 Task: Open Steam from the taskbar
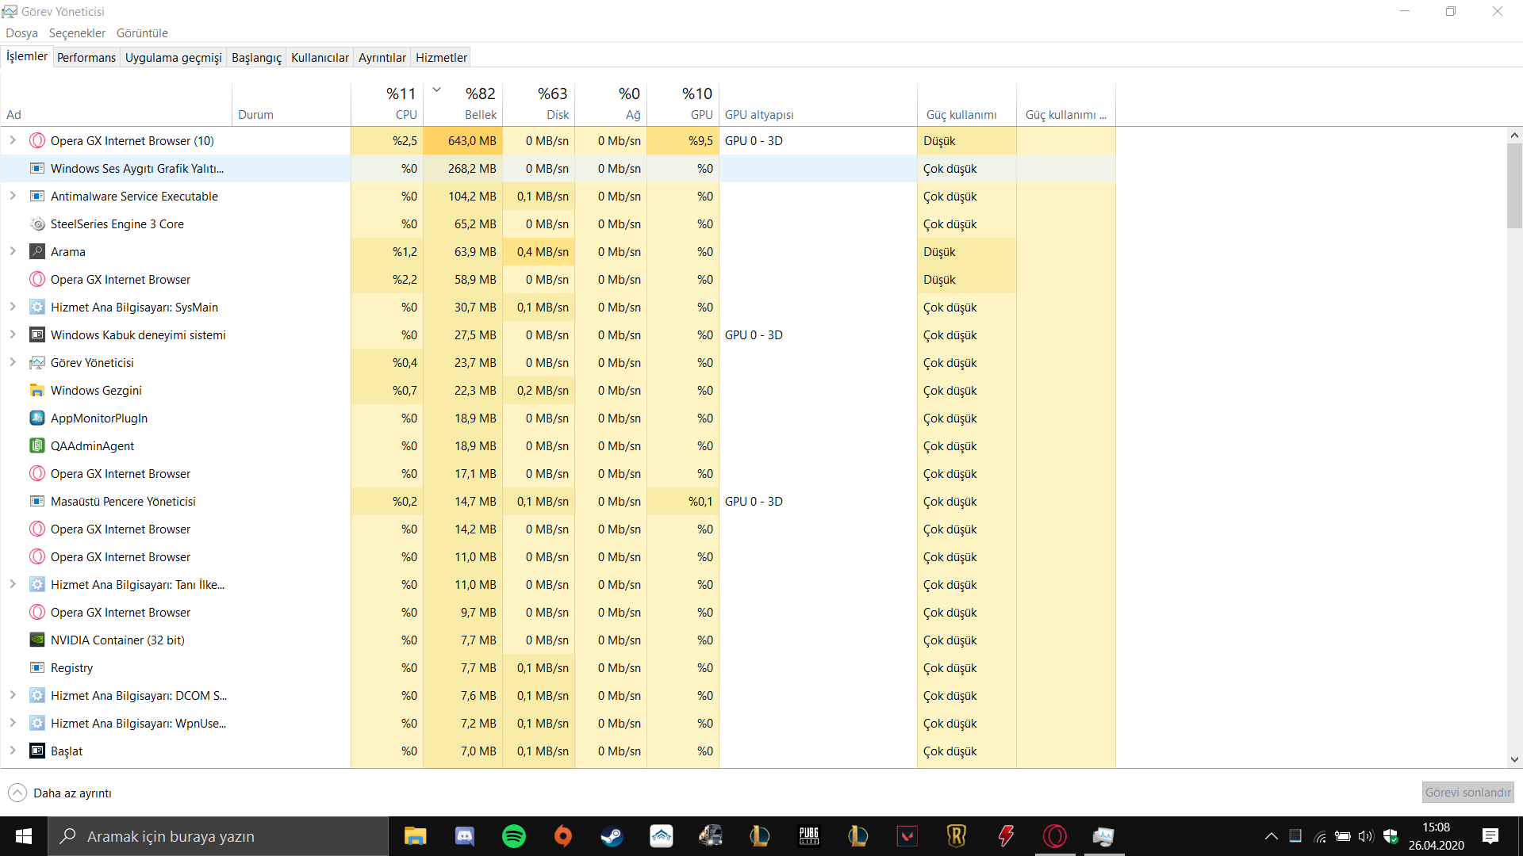tap(612, 836)
